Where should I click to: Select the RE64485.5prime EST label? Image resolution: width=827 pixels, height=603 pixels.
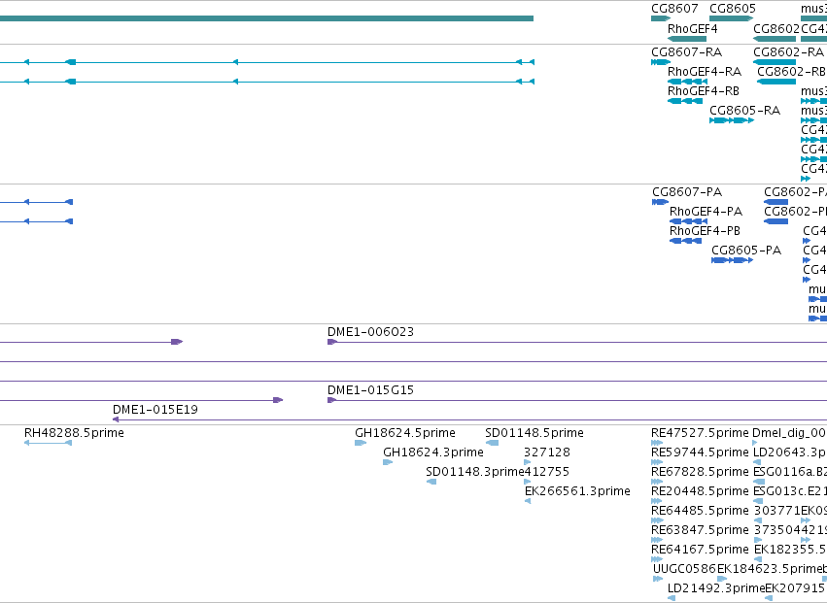pos(700,511)
